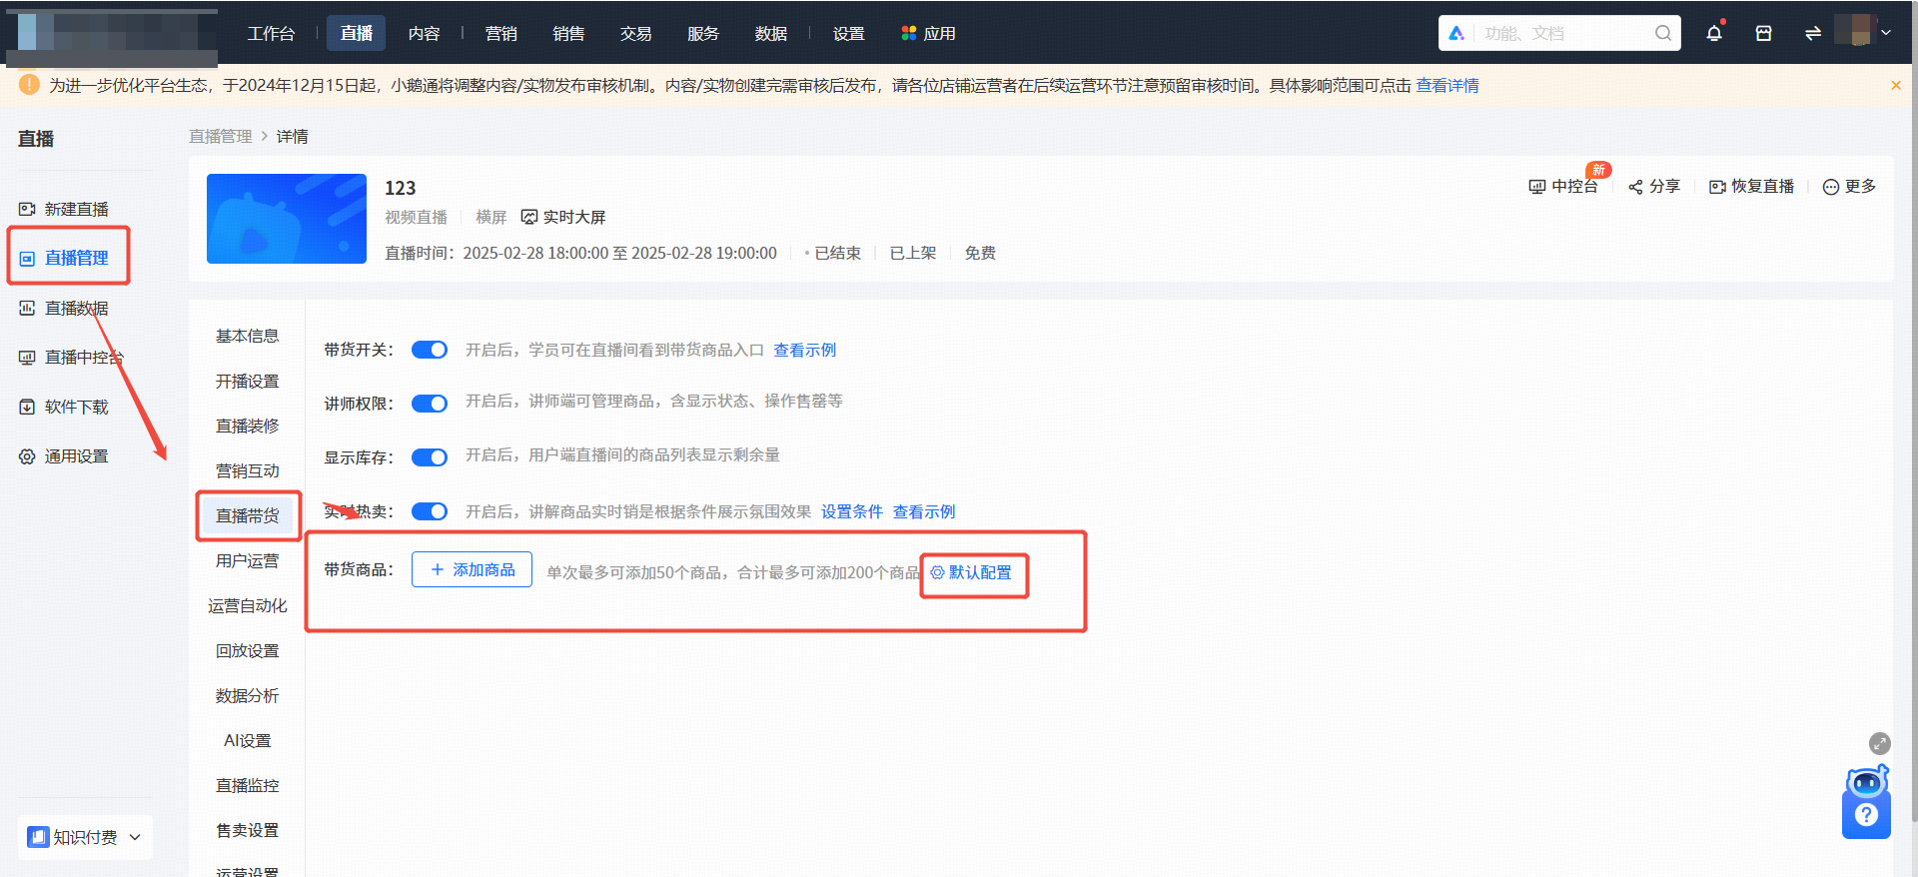This screenshot has width=1918, height=877.
Task: Click the 应用 colorful grid icon
Action: (908, 33)
